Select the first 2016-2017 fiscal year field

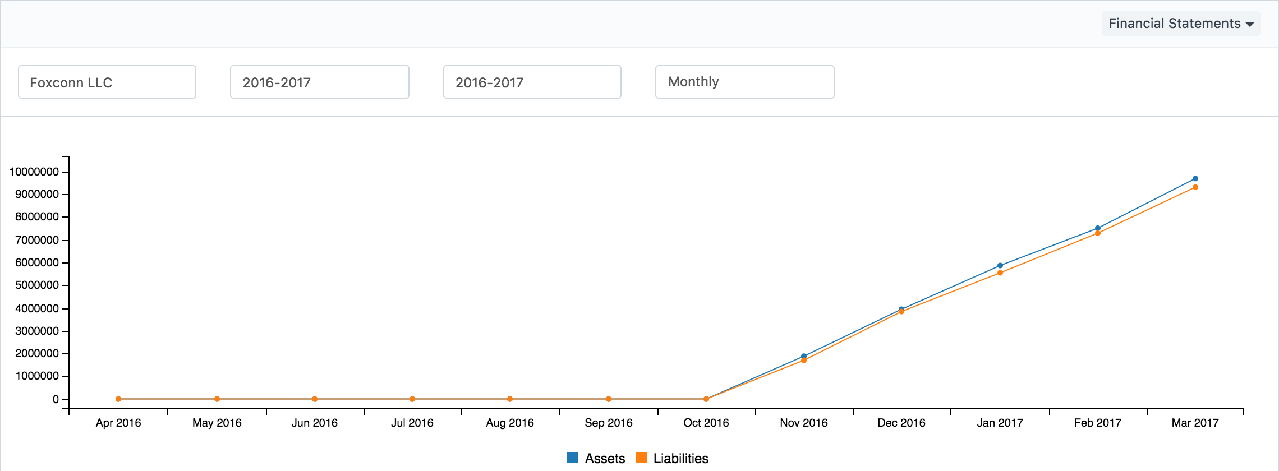(319, 82)
